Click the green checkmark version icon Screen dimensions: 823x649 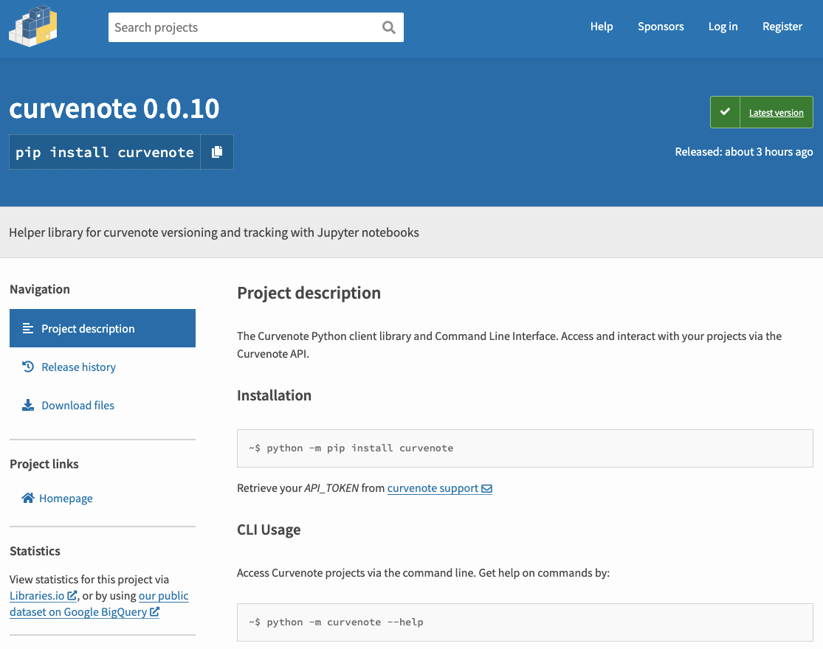pos(725,111)
